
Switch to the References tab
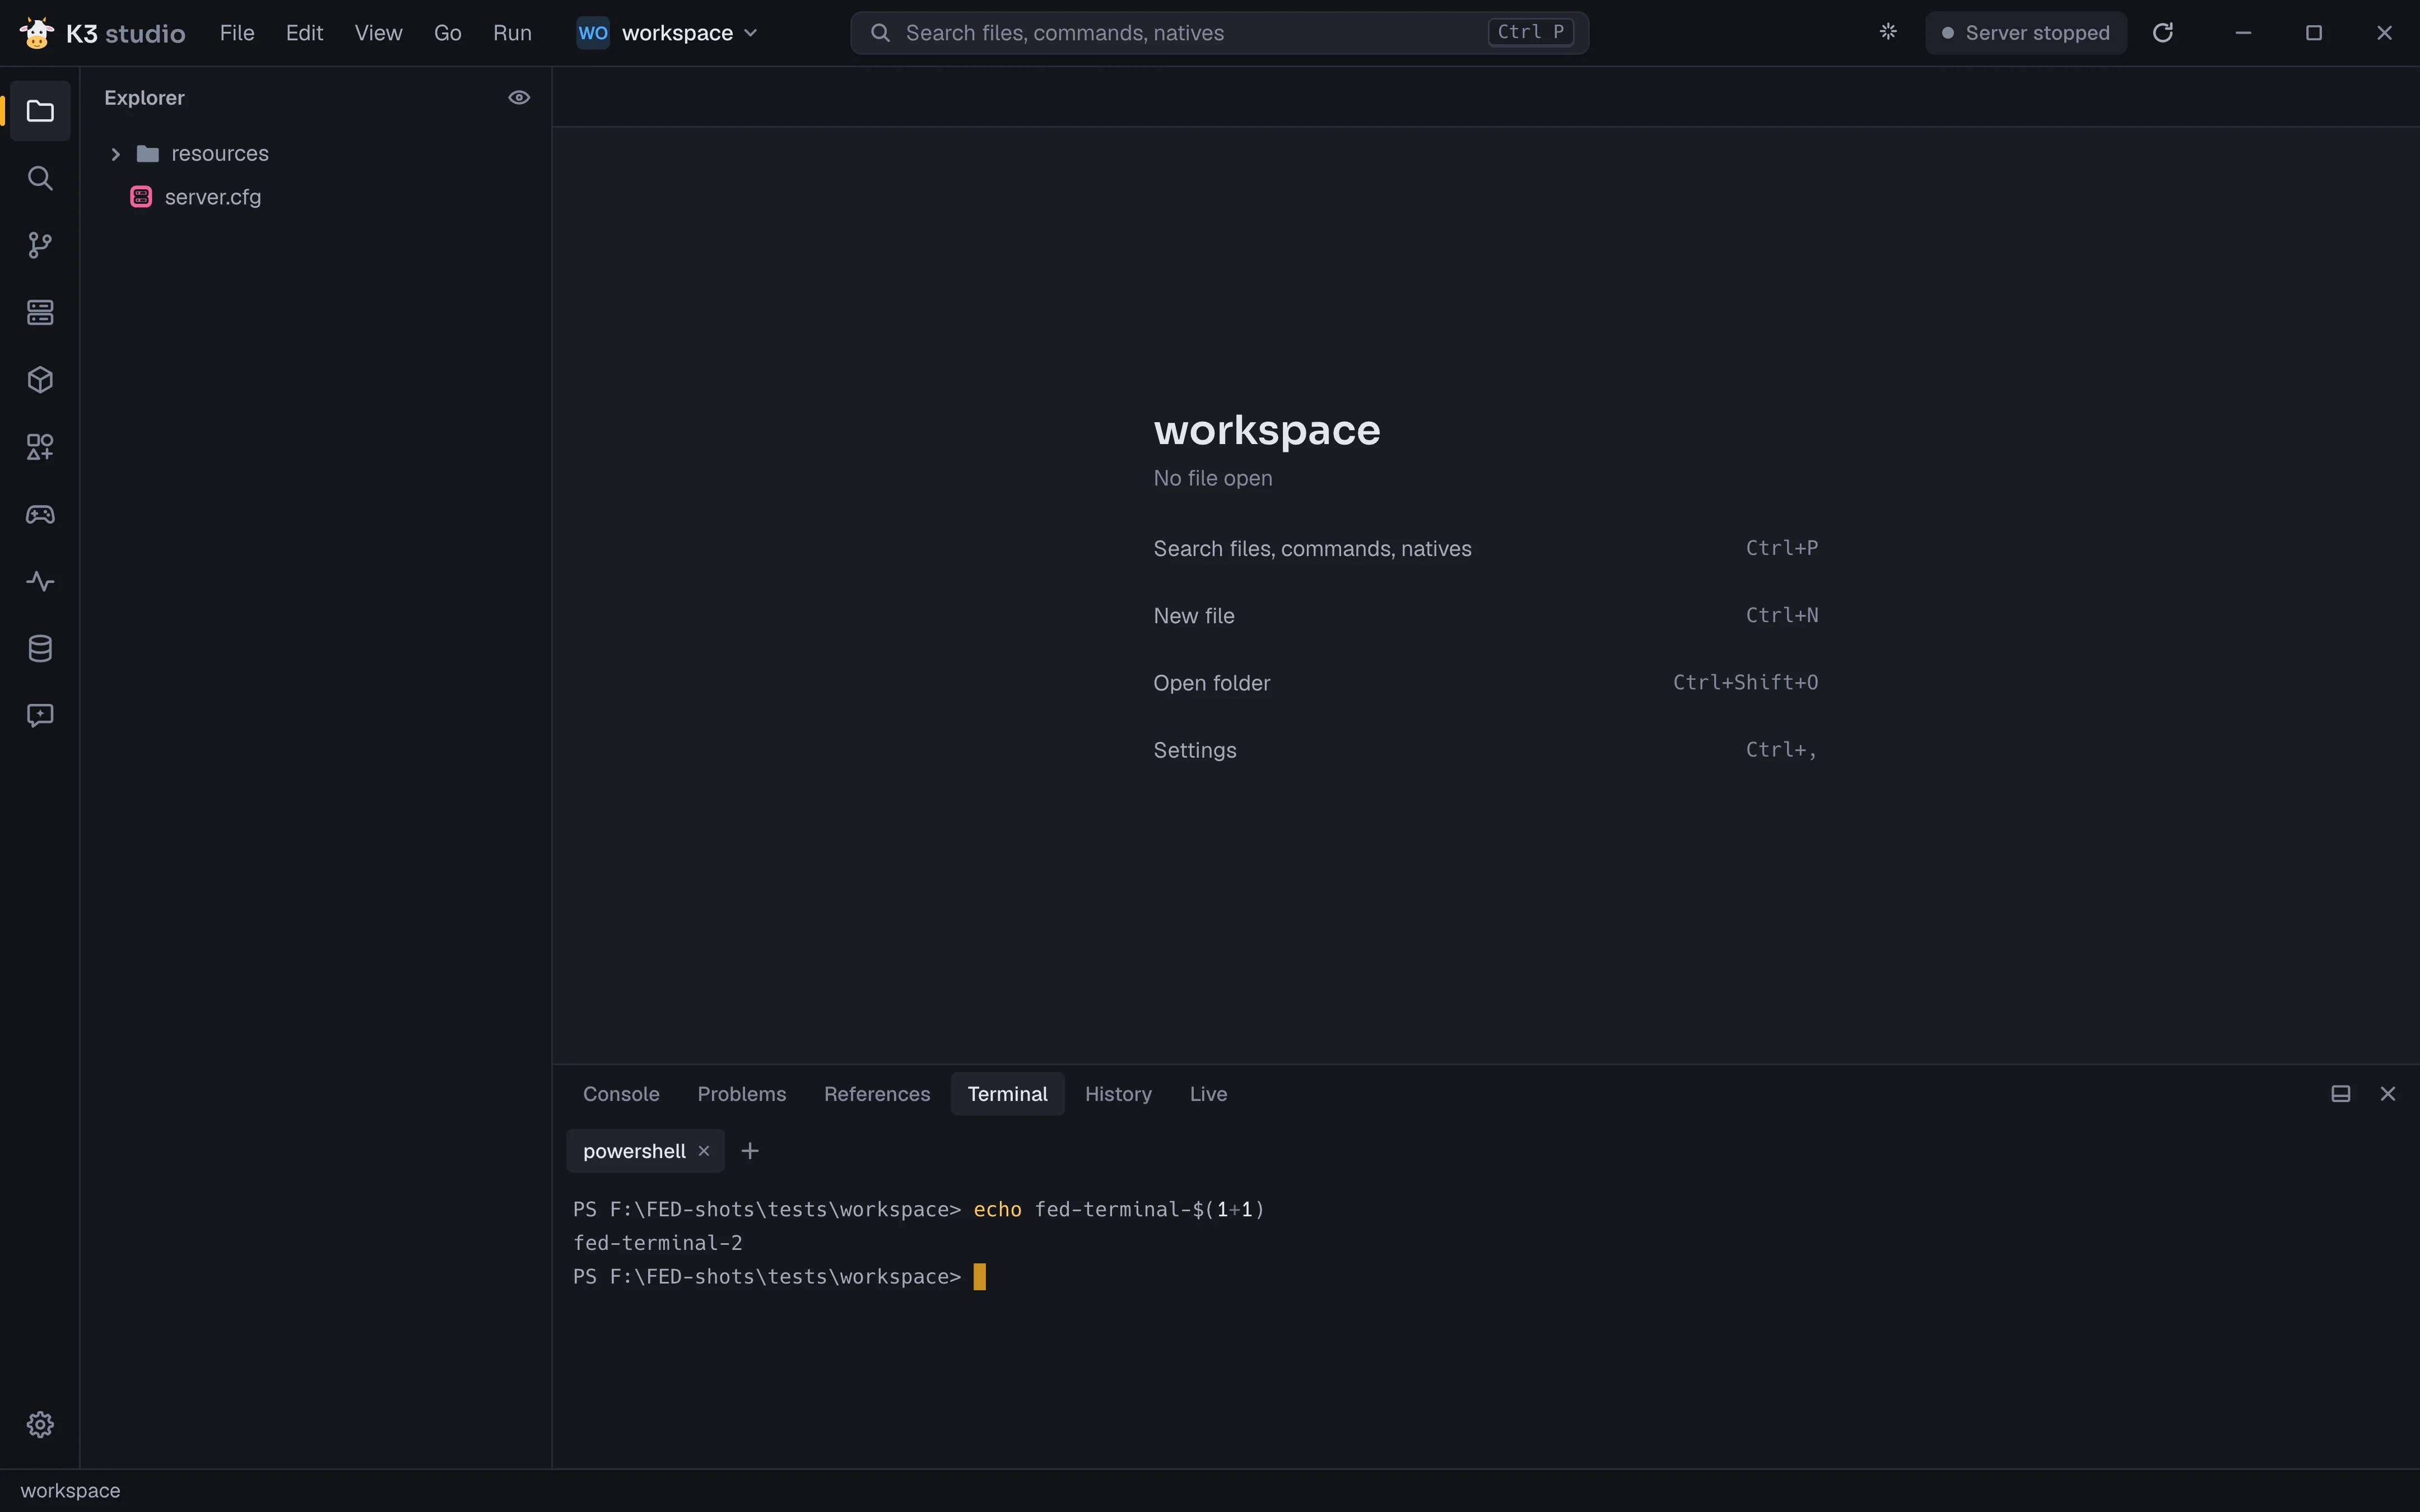pyautogui.click(x=877, y=1094)
